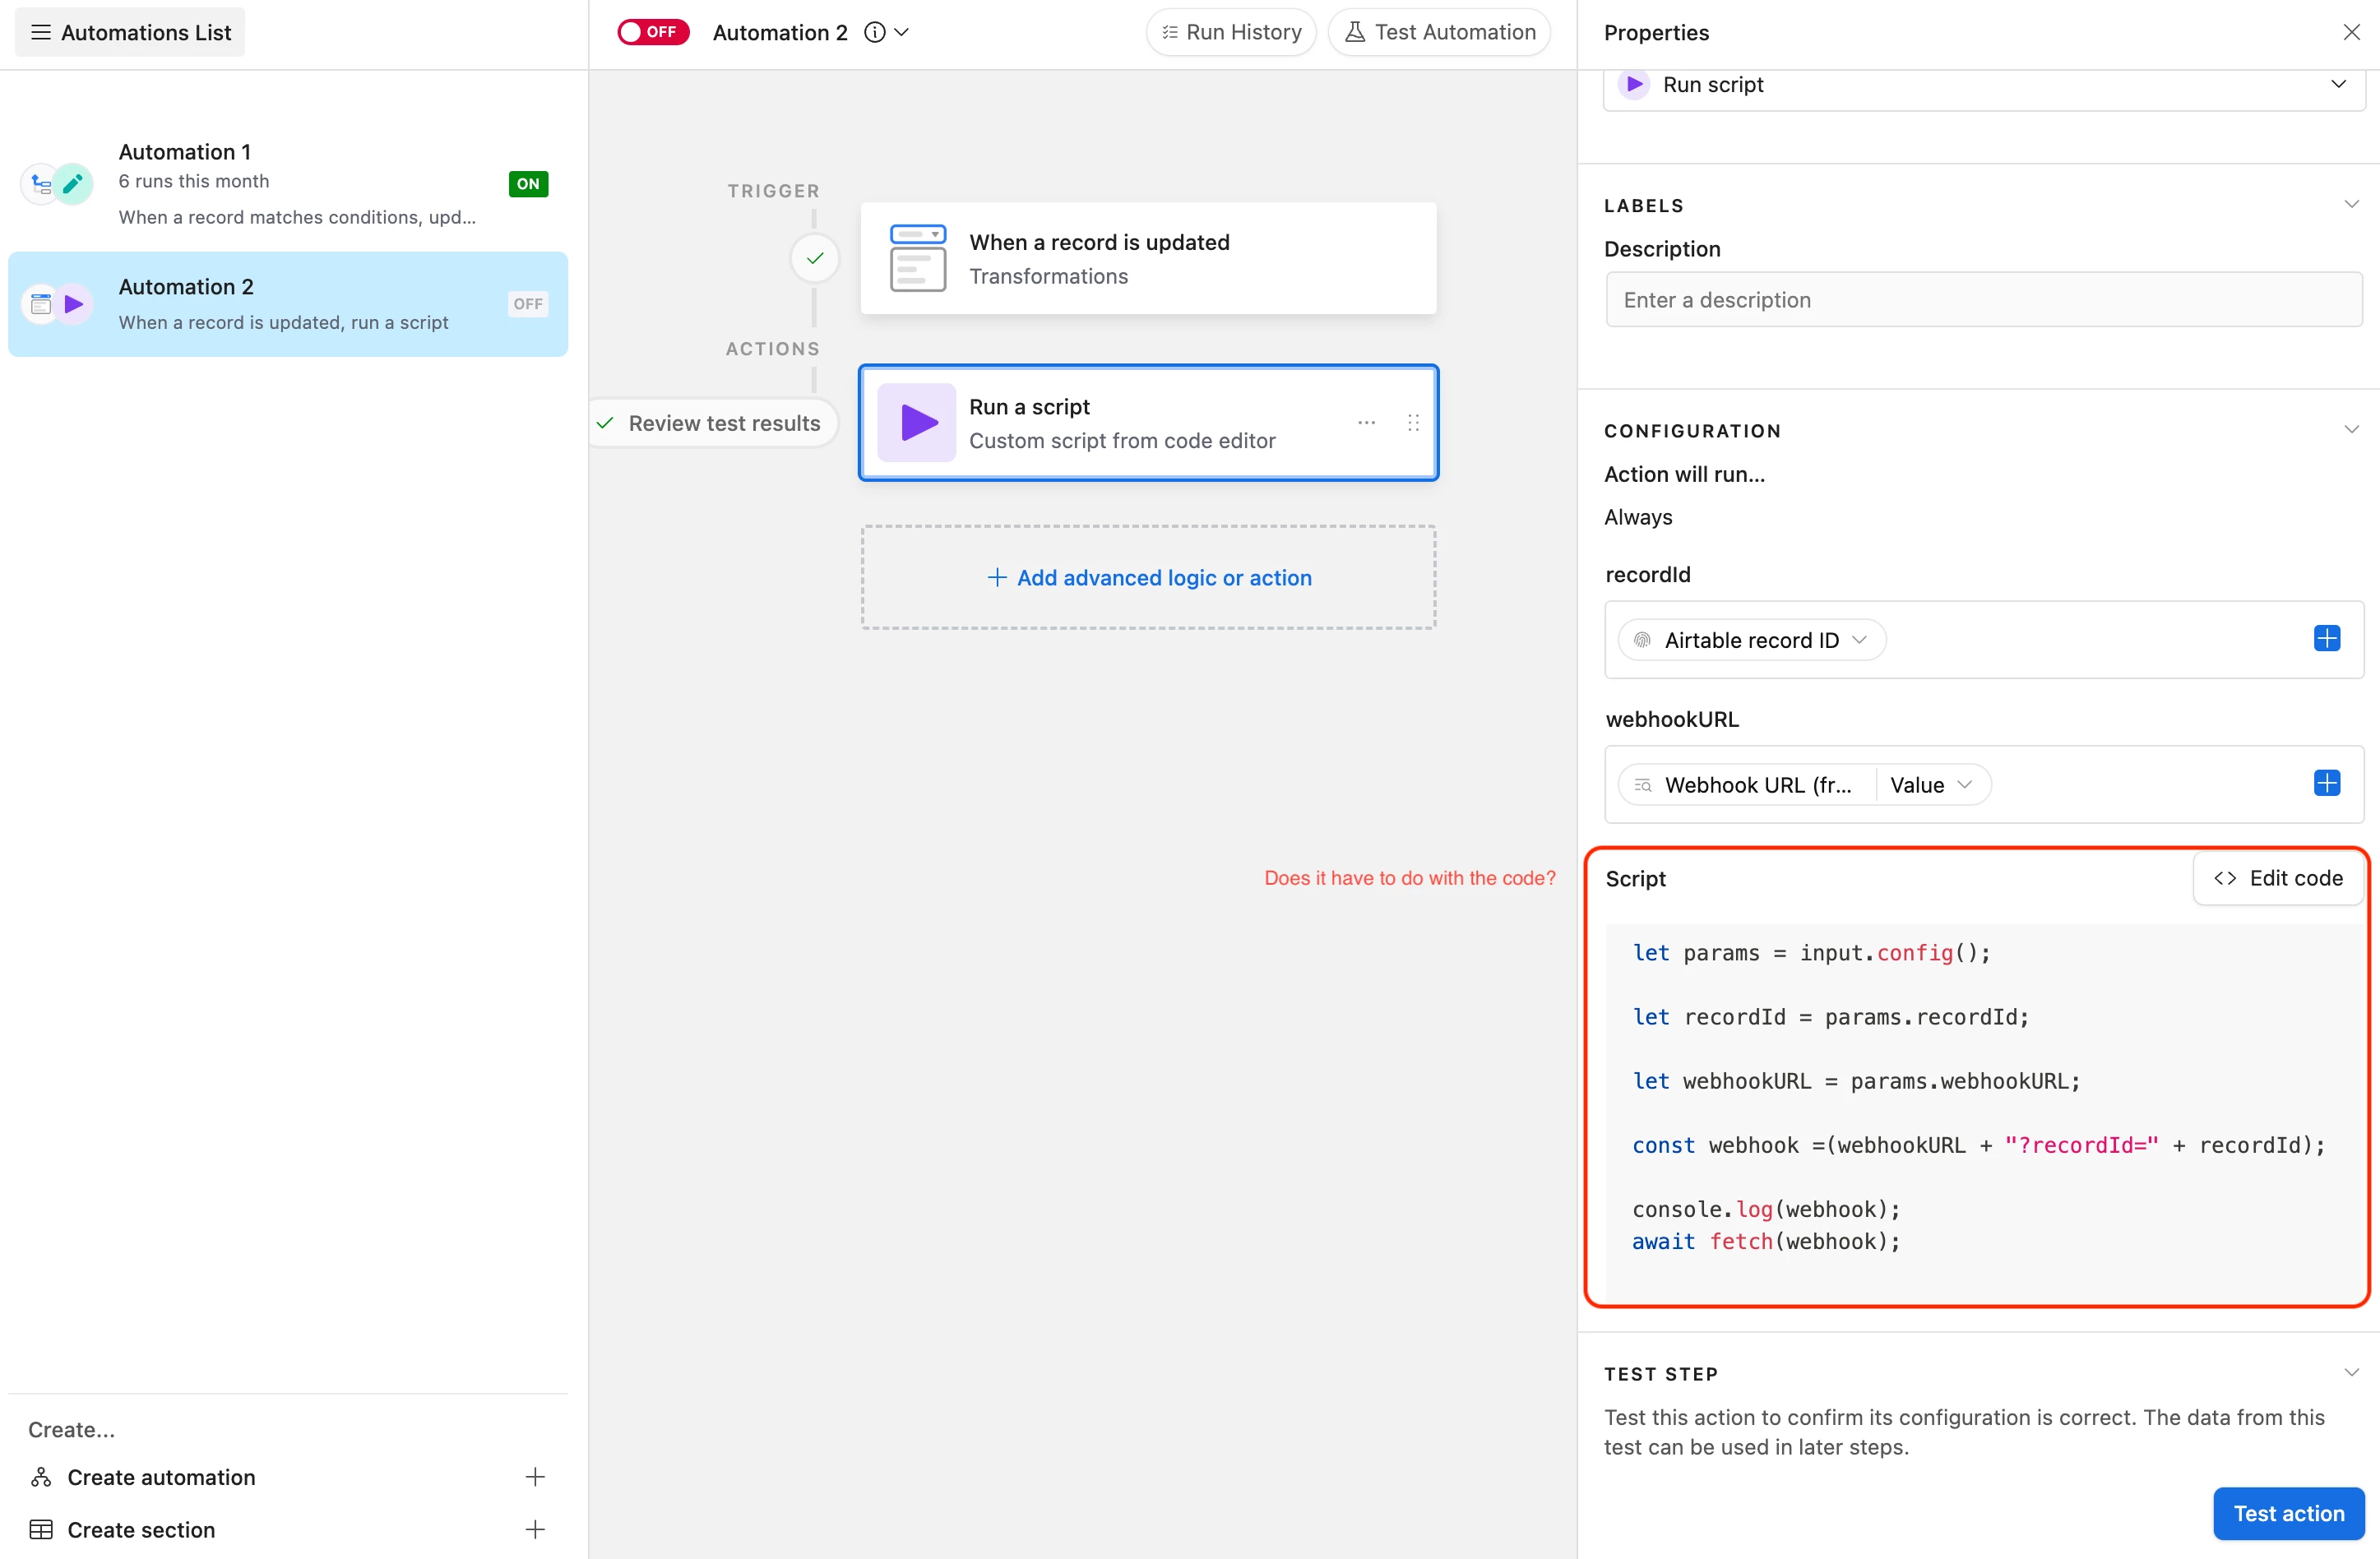2380x1559 pixels.
Task: Close the Properties panel
Action: [2351, 32]
